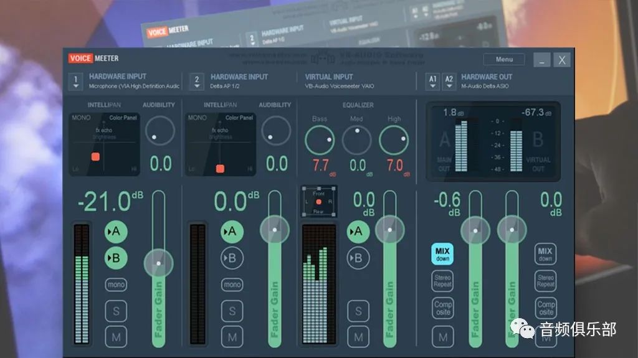Click M-Audio Delta ASIO device name

485,87
